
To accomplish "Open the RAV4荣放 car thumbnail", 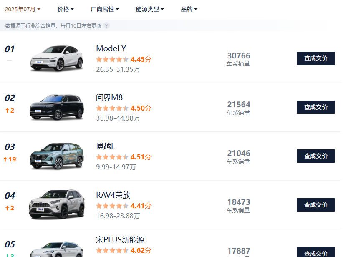I will click(x=57, y=205).
